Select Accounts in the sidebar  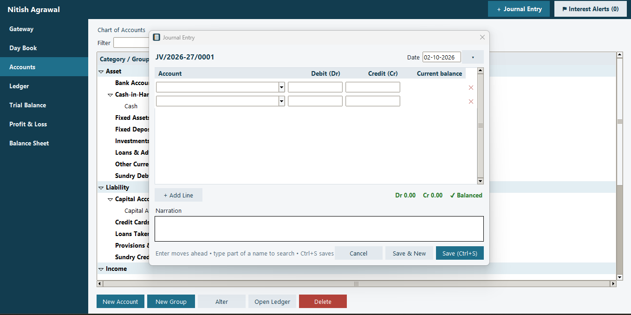pos(44,67)
